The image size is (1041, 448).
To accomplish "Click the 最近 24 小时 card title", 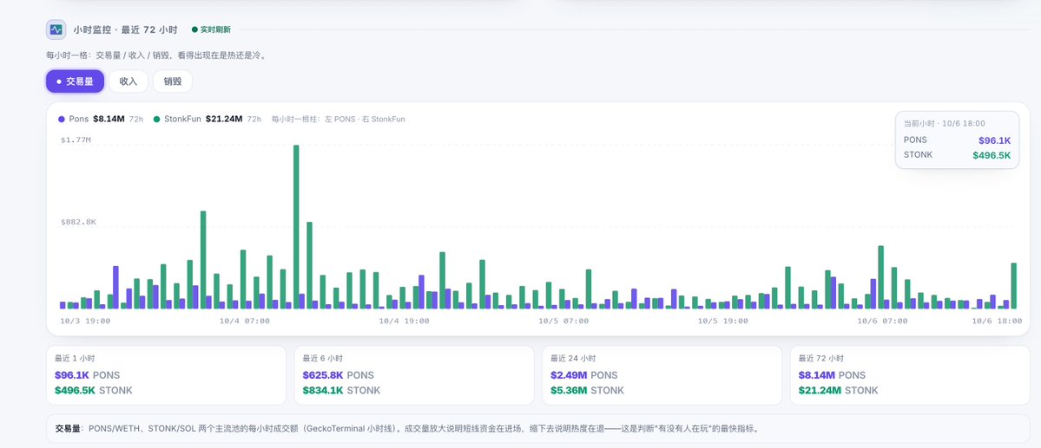I will coord(572,359).
